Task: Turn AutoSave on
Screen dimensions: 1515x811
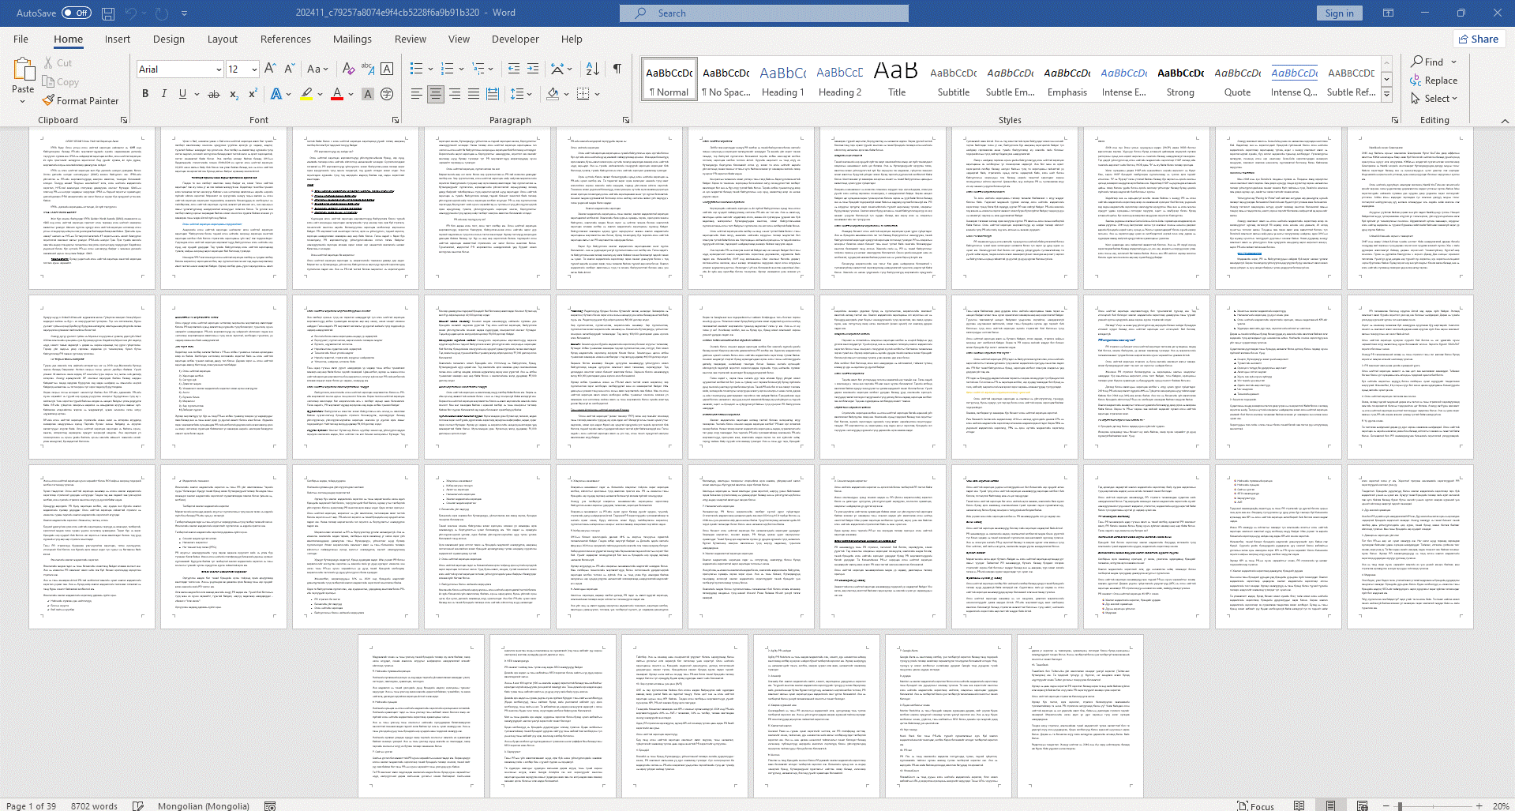Action: coord(77,13)
